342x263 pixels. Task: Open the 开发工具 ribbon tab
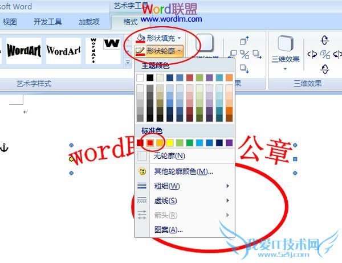coord(47,22)
